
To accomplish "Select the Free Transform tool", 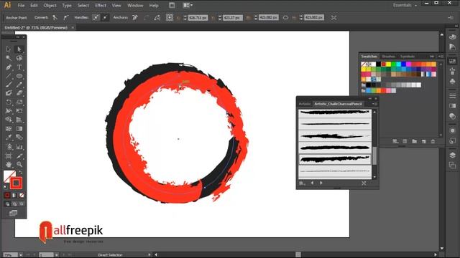I will (19, 111).
